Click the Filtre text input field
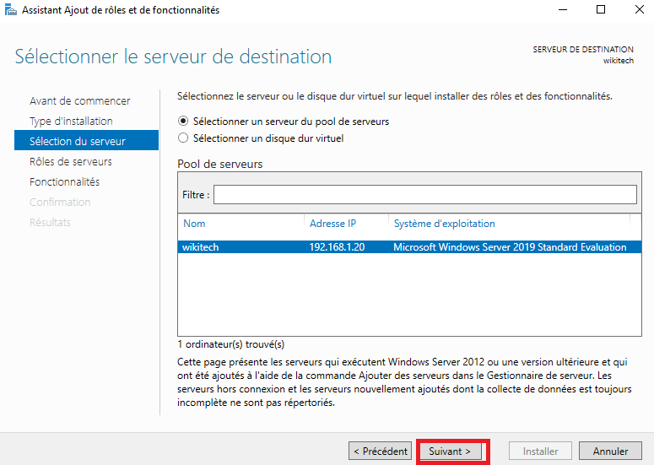Viewport: 654px width, 465px height. (x=424, y=195)
